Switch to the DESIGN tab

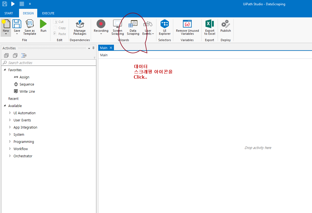pyautogui.click(x=28, y=13)
